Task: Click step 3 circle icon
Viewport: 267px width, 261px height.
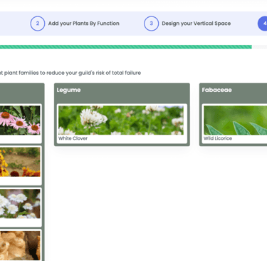Action: click(x=151, y=24)
